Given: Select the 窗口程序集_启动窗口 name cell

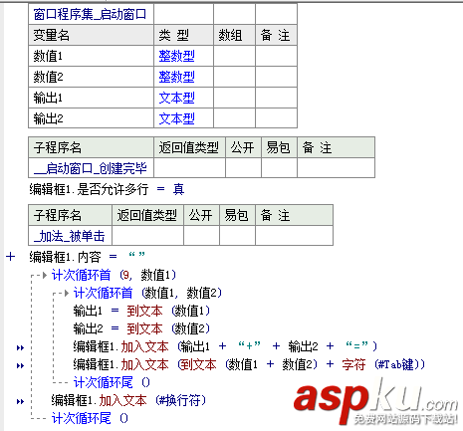Looking at the screenshot, I should 91,14.
